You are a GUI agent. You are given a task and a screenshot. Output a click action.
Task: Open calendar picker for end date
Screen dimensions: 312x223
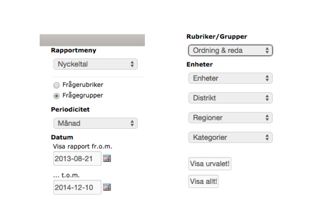(107, 187)
